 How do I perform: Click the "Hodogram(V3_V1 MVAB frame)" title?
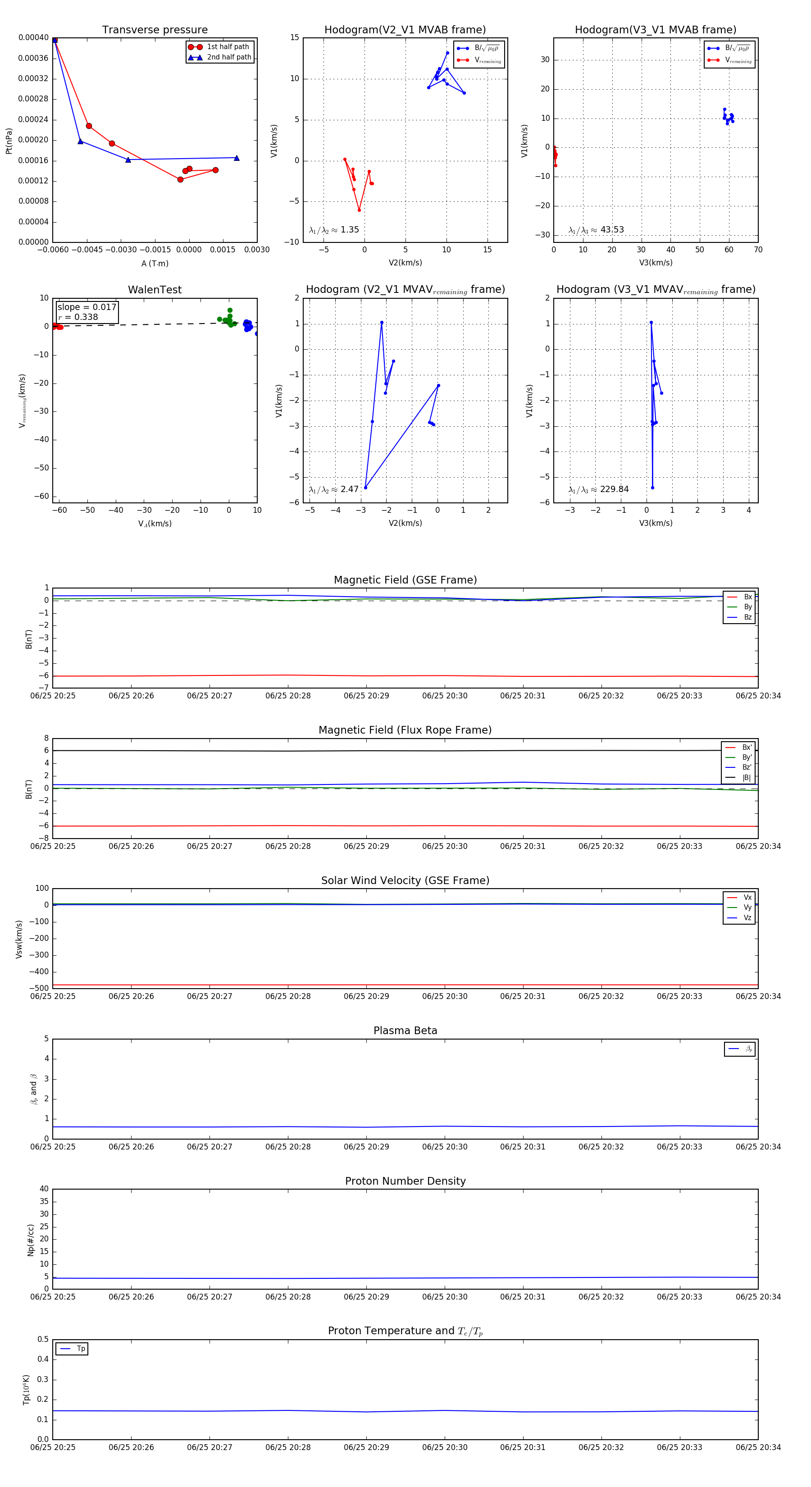point(656,29)
